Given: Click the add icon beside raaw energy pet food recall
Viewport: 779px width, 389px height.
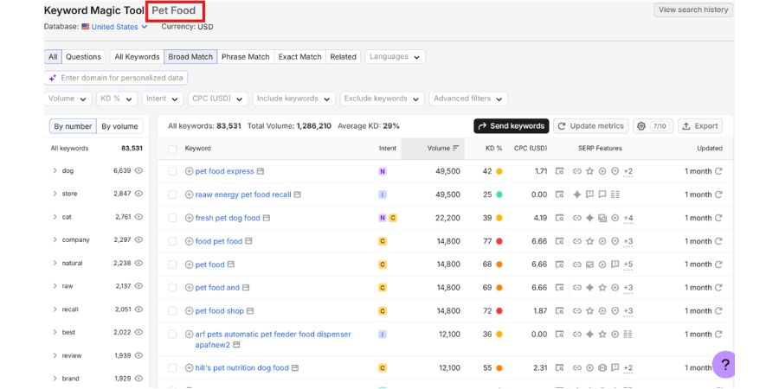Looking at the screenshot, I should tap(189, 194).
